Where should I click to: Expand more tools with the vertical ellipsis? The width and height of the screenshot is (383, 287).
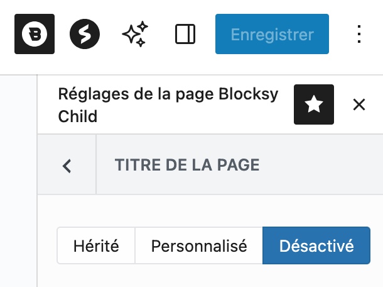point(359,34)
